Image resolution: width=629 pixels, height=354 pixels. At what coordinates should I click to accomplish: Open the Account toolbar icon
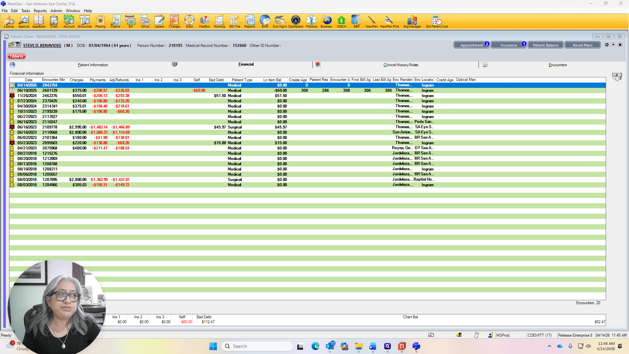tap(69, 21)
